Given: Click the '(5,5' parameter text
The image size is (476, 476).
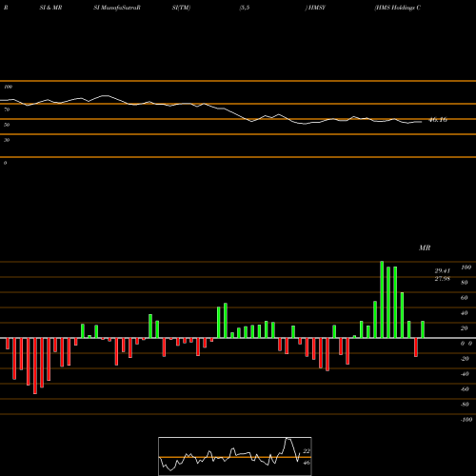Looking at the screenshot, I should point(245,8).
